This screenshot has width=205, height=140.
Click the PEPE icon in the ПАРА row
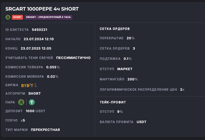(x=21, y=102)
